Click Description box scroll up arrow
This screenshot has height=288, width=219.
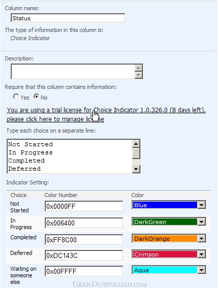pyautogui.click(x=139, y=68)
